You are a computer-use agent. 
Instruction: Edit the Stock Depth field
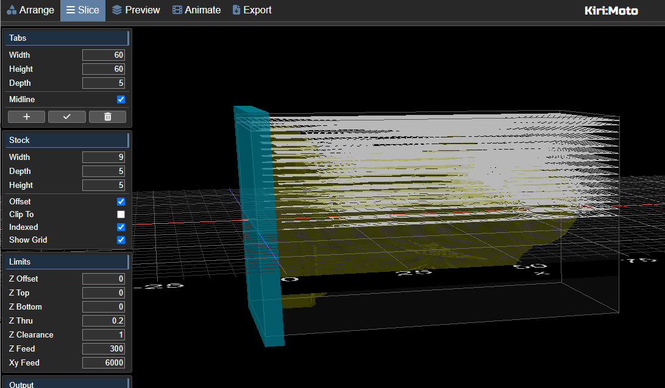[x=104, y=171]
